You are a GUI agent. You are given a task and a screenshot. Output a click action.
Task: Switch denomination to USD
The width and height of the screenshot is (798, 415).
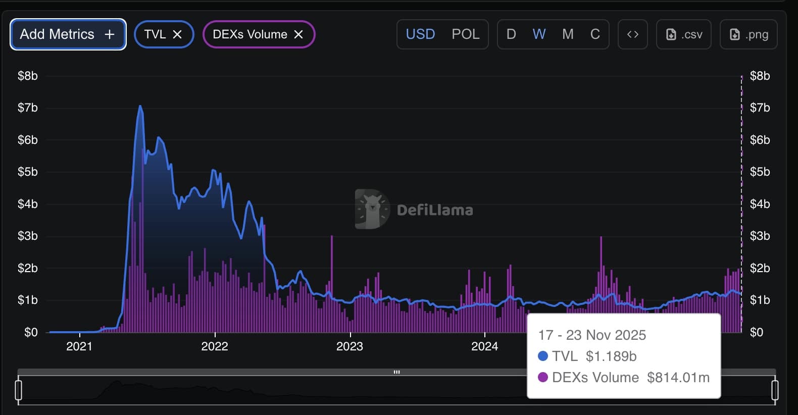[420, 34]
